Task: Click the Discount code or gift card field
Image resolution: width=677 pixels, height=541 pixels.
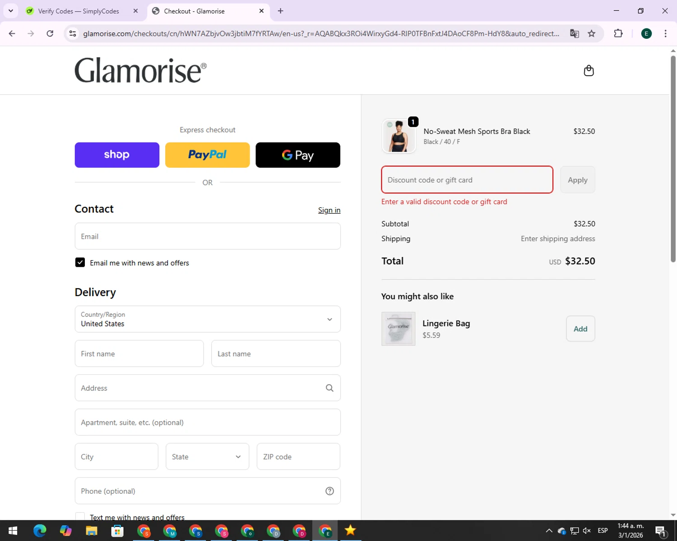Action: point(467,180)
